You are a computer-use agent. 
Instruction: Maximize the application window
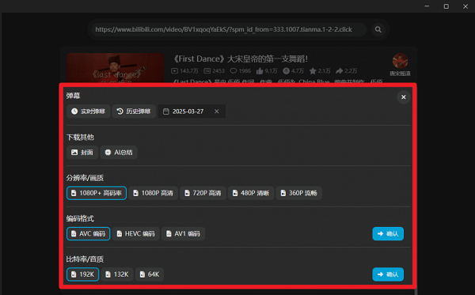coord(446,6)
